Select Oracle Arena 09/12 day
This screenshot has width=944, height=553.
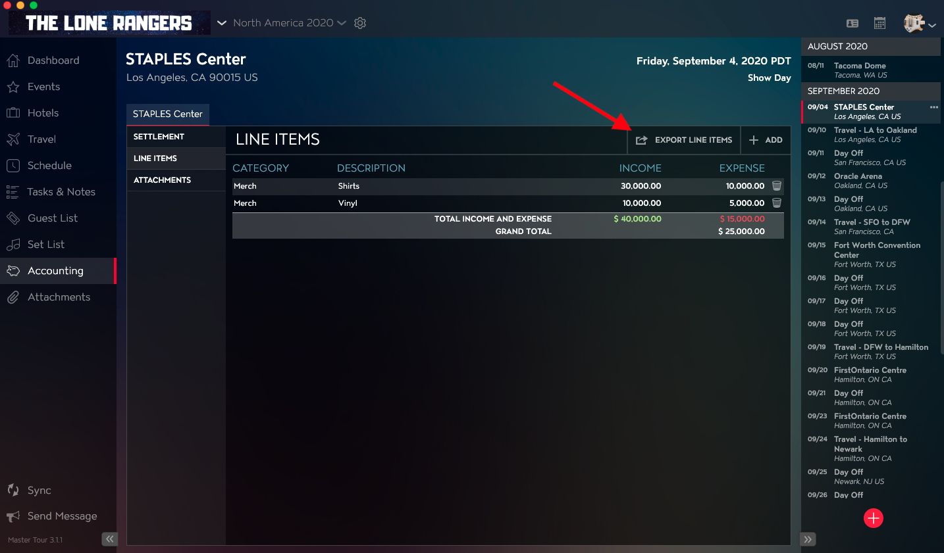(871, 181)
